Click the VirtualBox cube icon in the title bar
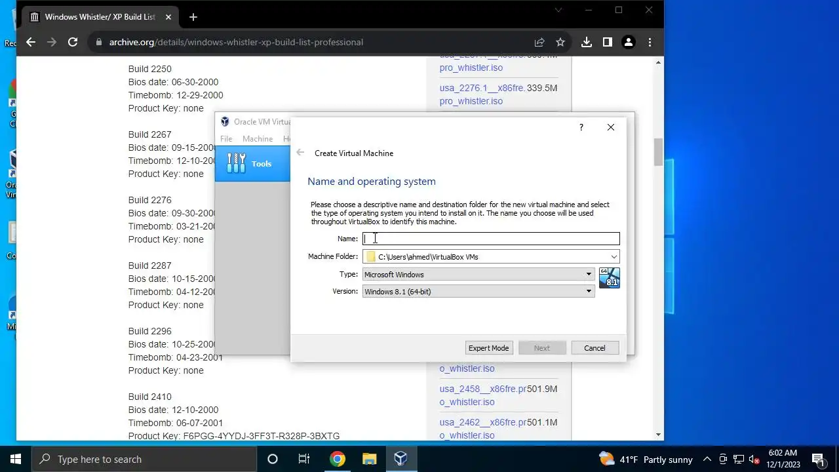The width and height of the screenshot is (839, 472). click(225, 122)
